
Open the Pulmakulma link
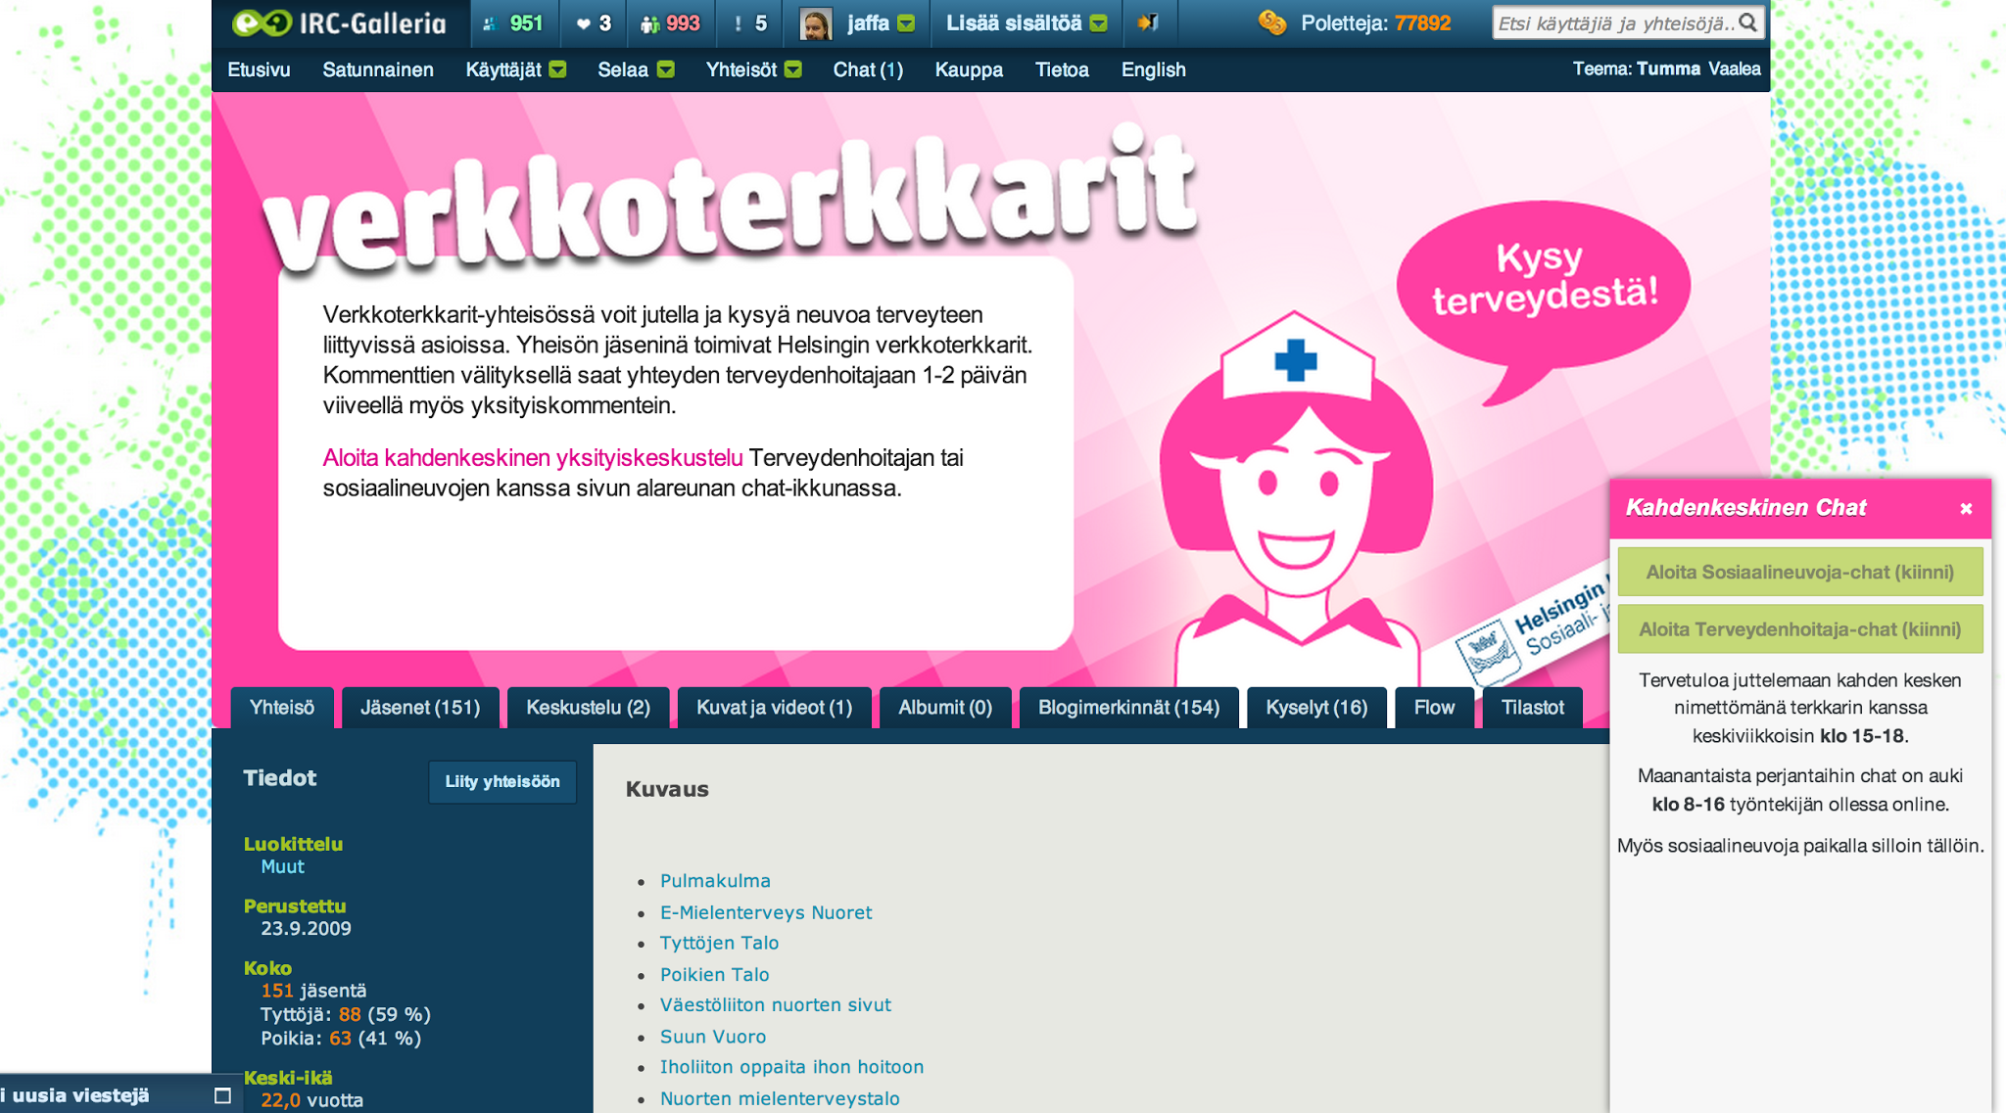pyautogui.click(x=715, y=881)
